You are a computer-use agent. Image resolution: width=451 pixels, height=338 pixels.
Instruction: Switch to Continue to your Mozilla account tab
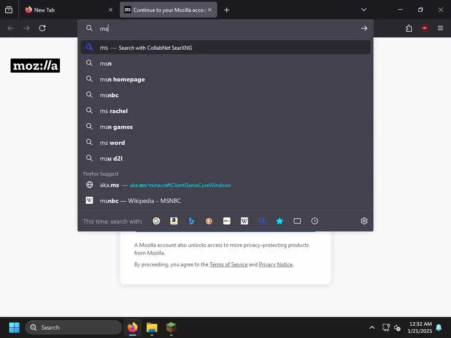(x=168, y=10)
